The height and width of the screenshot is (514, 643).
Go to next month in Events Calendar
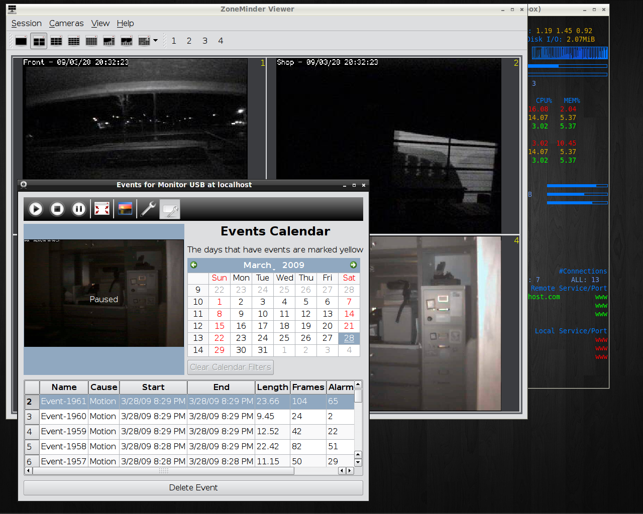(354, 265)
